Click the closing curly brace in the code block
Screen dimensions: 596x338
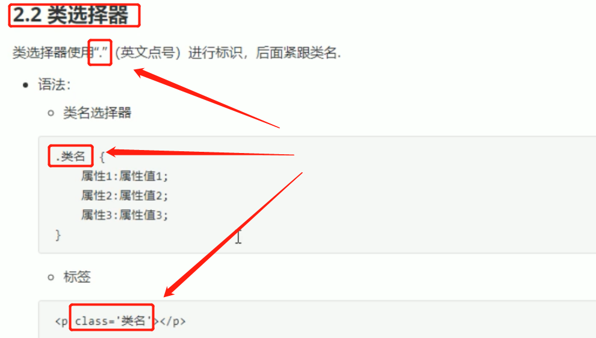tap(58, 234)
